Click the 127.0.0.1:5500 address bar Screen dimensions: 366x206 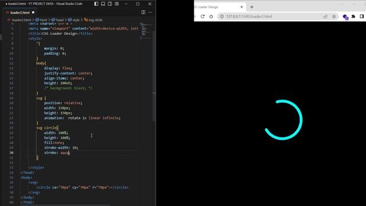[249, 17]
